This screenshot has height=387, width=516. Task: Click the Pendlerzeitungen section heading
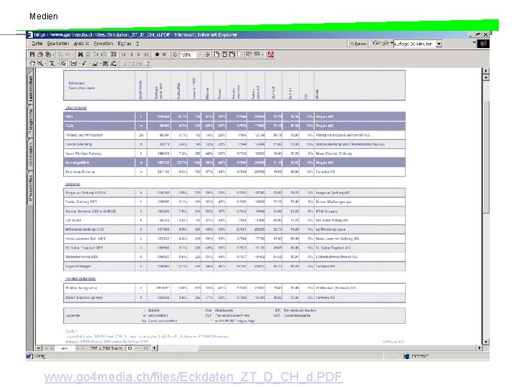pyautogui.click(x=80, y=278)
